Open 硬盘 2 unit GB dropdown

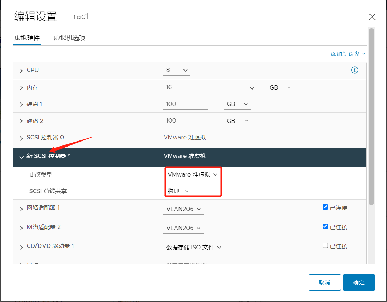click(237, 121)
